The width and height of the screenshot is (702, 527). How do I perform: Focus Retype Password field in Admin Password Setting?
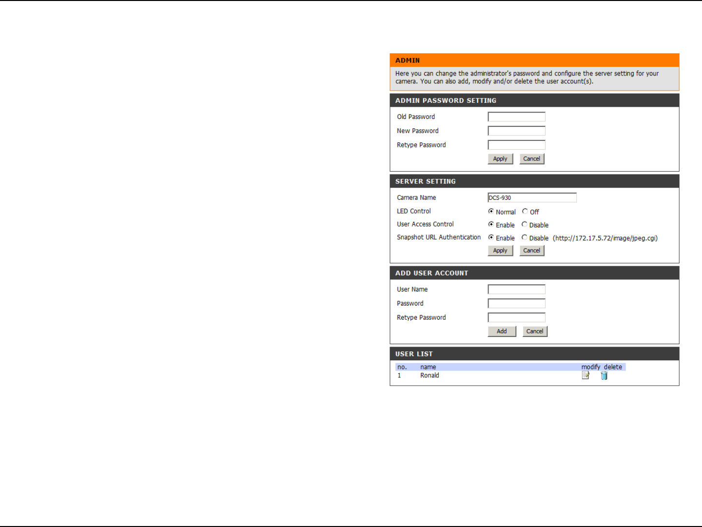(x=517, y=145)
